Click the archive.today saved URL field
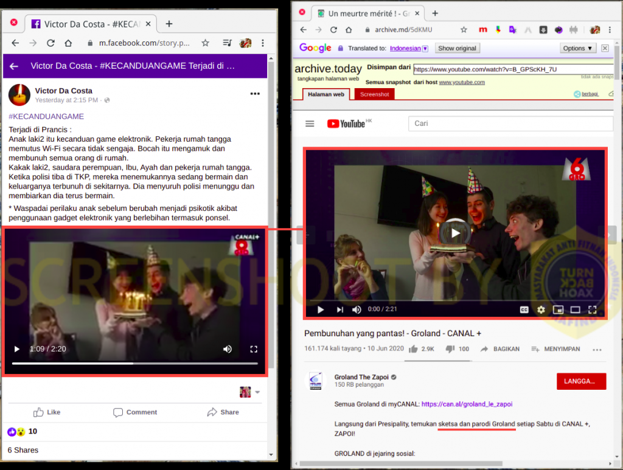Viewport: 623px width, 470px height. [513, 69]
